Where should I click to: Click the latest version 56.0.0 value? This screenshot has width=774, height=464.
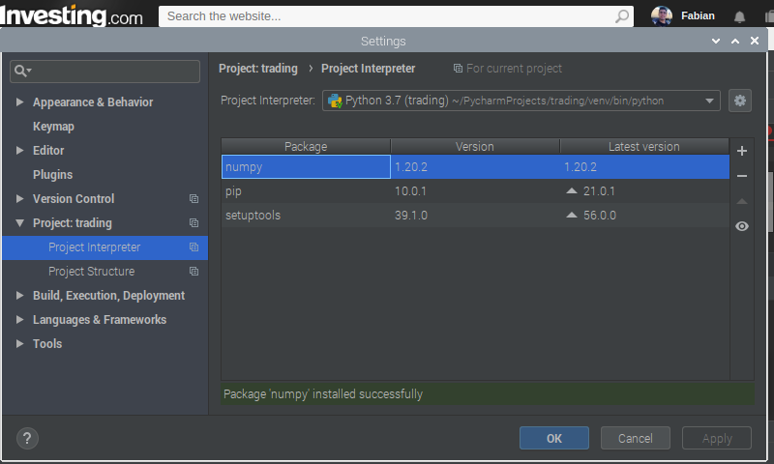[600, 215]
